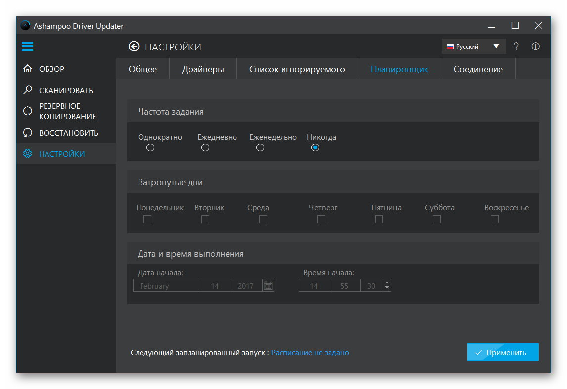The width and height of the screenshot is (567, 389).
Task: Follow the Расписание не задано link
Action: 310,353
